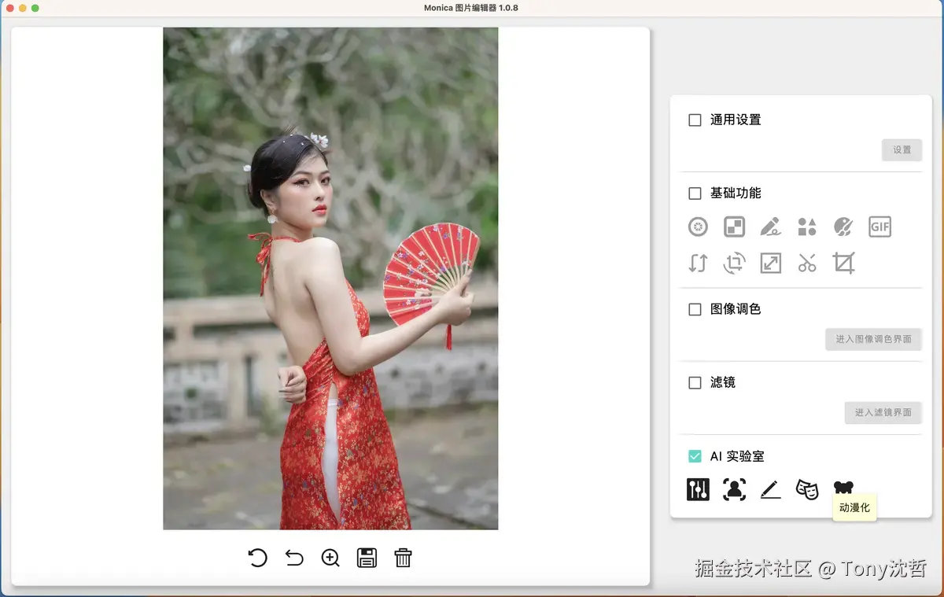Open the doodle pencil drawing tool

pos(770,227)
